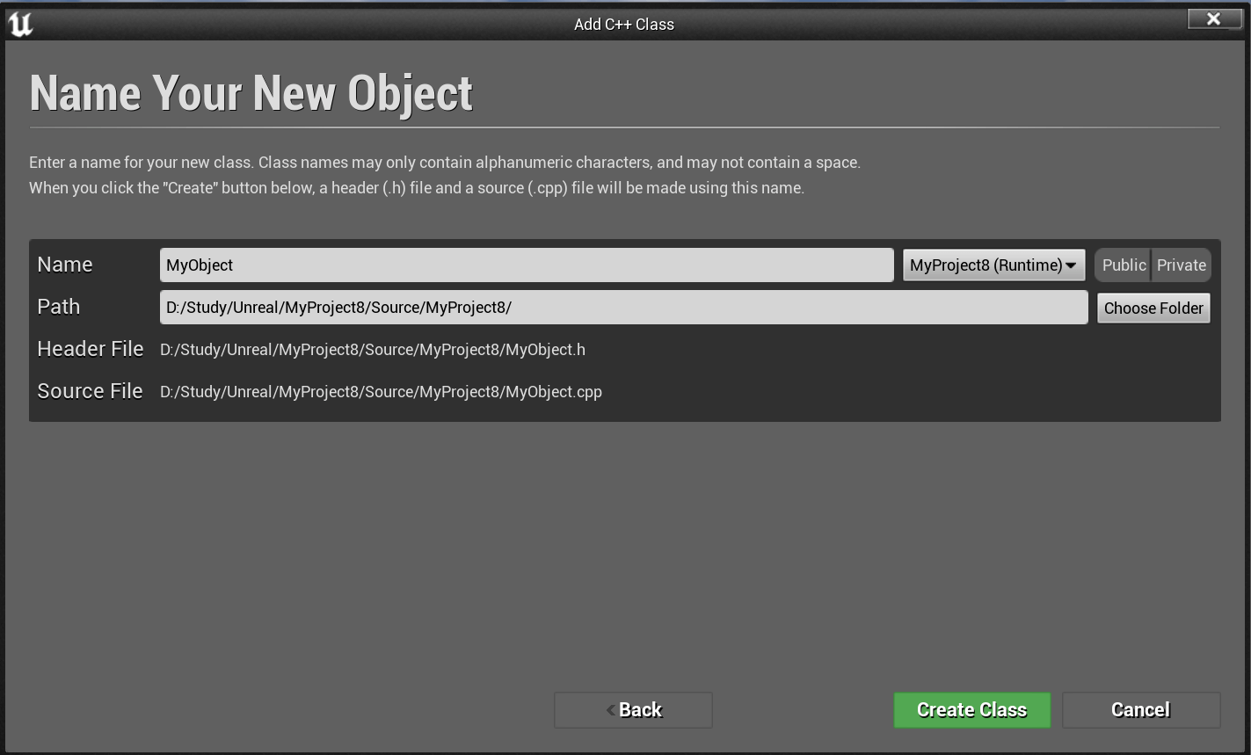
Task: Click into the Path text field
Action: pyautogui.click(x=622, y=308)
